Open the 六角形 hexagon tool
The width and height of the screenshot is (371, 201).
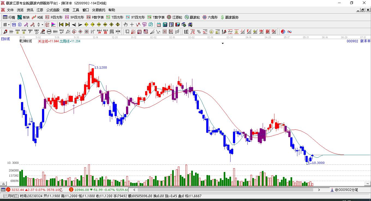coord(210,17)
